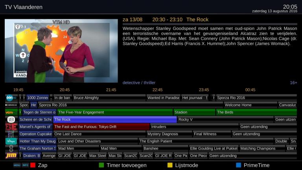The height and width of the screenshot is (170, 302).
Task: Select Bruce Almighty on één
Action: pyautogui.click(x=109, y=98)
